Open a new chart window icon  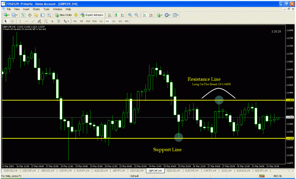pos(6,15)
